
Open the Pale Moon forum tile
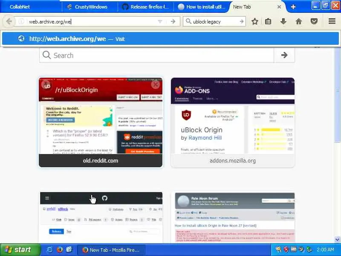pos(233,217)
